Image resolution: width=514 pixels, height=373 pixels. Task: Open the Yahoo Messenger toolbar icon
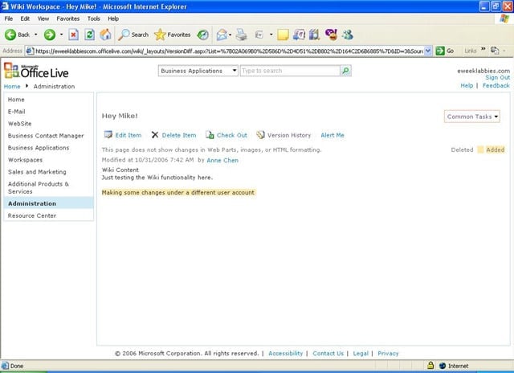331,34
